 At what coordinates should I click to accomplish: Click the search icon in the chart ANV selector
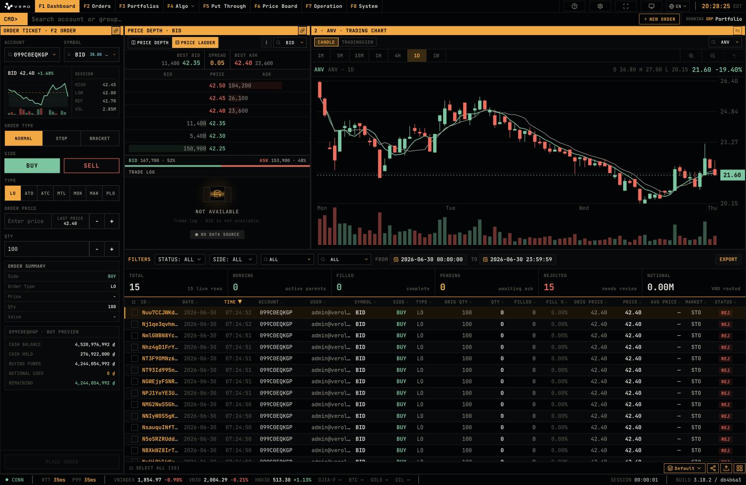[713, 42]
